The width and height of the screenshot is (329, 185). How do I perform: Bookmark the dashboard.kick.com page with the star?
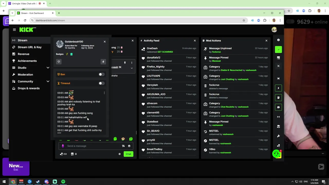pyautogui.click(x=244, y=20)
